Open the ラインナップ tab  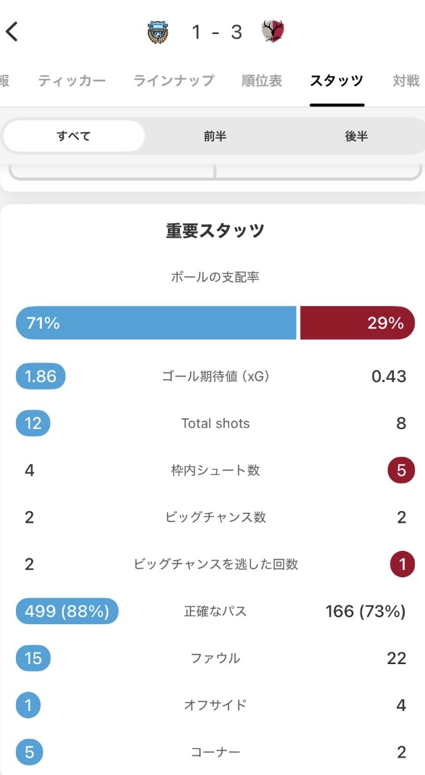(174, 80)
